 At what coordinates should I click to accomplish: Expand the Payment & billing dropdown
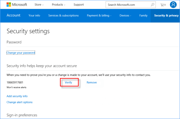[99, 16]
